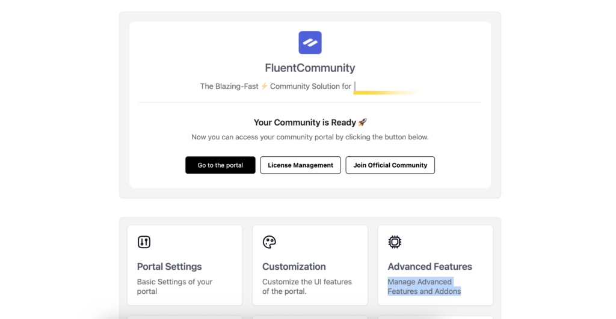Open the Advanced Features heading
The image size is (616, 319).
430,266
